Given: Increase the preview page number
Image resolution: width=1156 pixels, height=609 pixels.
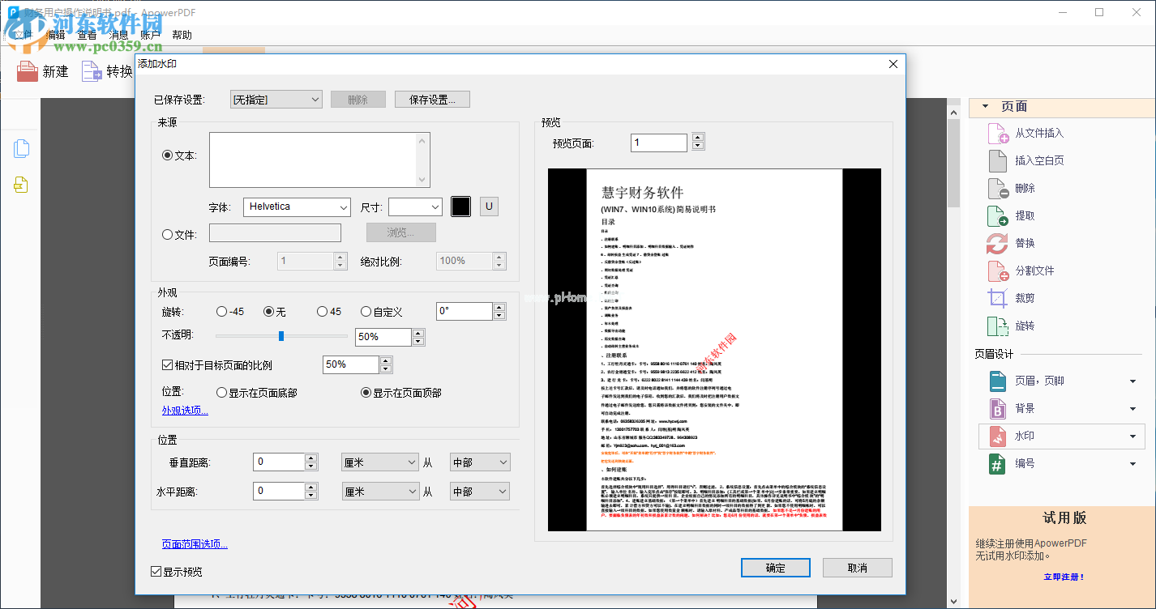Looking at the screenshot, I should [698, 138].
